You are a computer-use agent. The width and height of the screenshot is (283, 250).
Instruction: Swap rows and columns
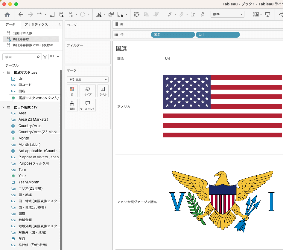click(137, 14)
